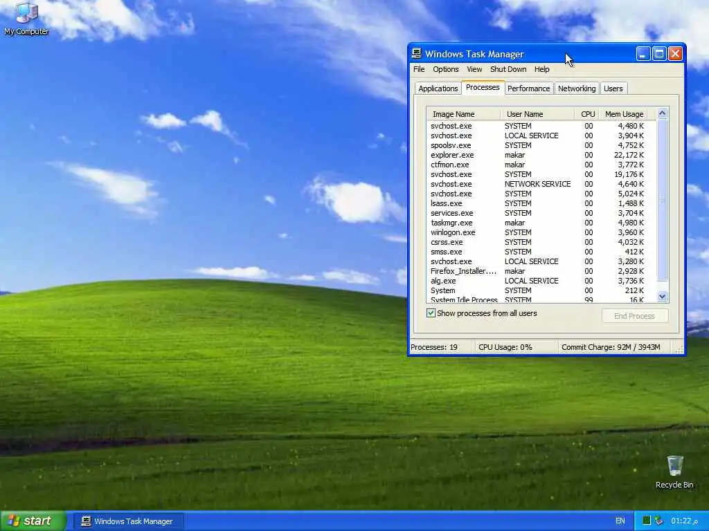Open the Shut Down menu
The height and width of the screenshot is (531, 709).
pyautogui.click(x=508, y=69)
